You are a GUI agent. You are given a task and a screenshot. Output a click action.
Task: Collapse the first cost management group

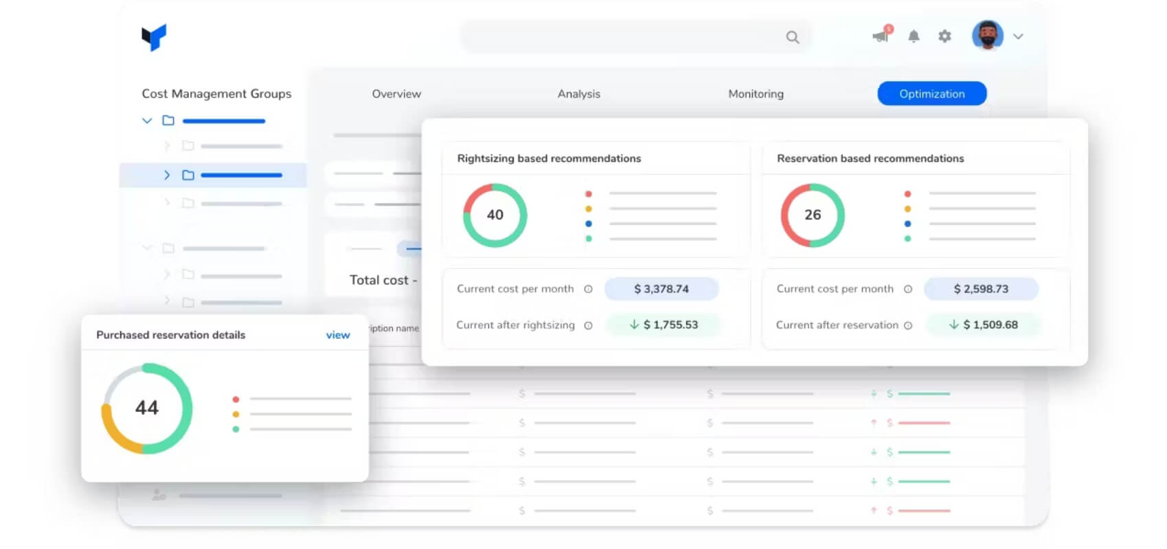pos(146,121)
